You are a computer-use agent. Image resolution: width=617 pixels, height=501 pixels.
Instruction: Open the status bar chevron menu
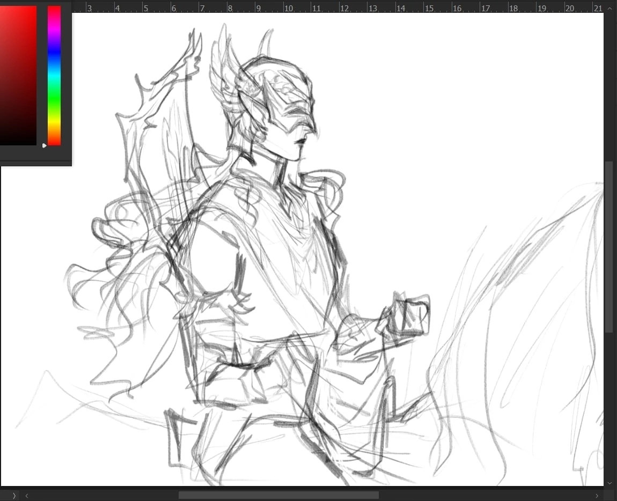14,496
